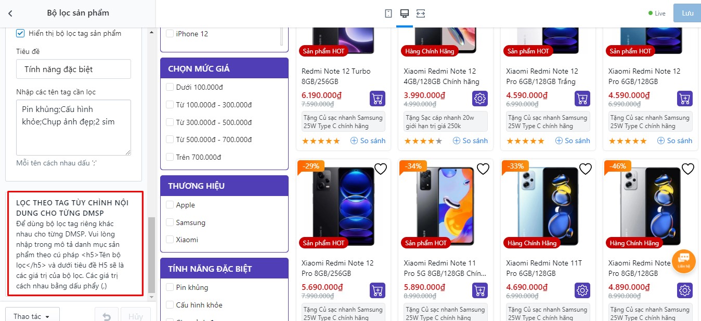Check the Samsung brand filter

click(x=170, y=222)
